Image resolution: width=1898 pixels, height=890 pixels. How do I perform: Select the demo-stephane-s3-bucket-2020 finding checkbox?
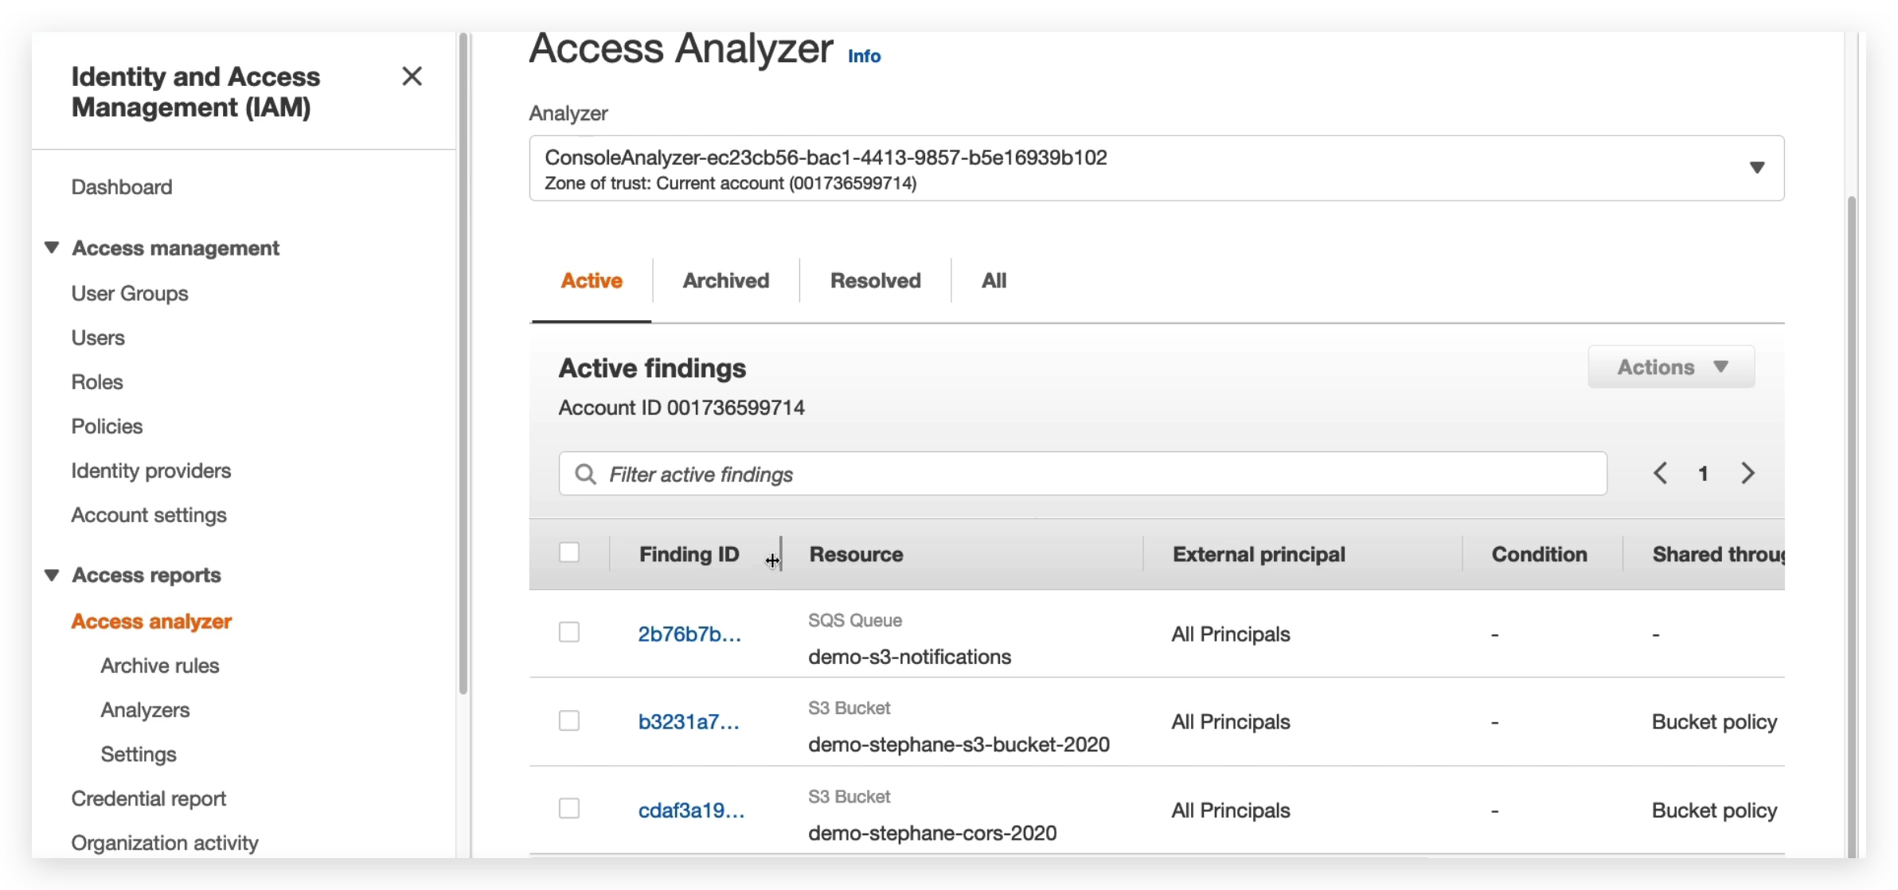click(569, 721)
